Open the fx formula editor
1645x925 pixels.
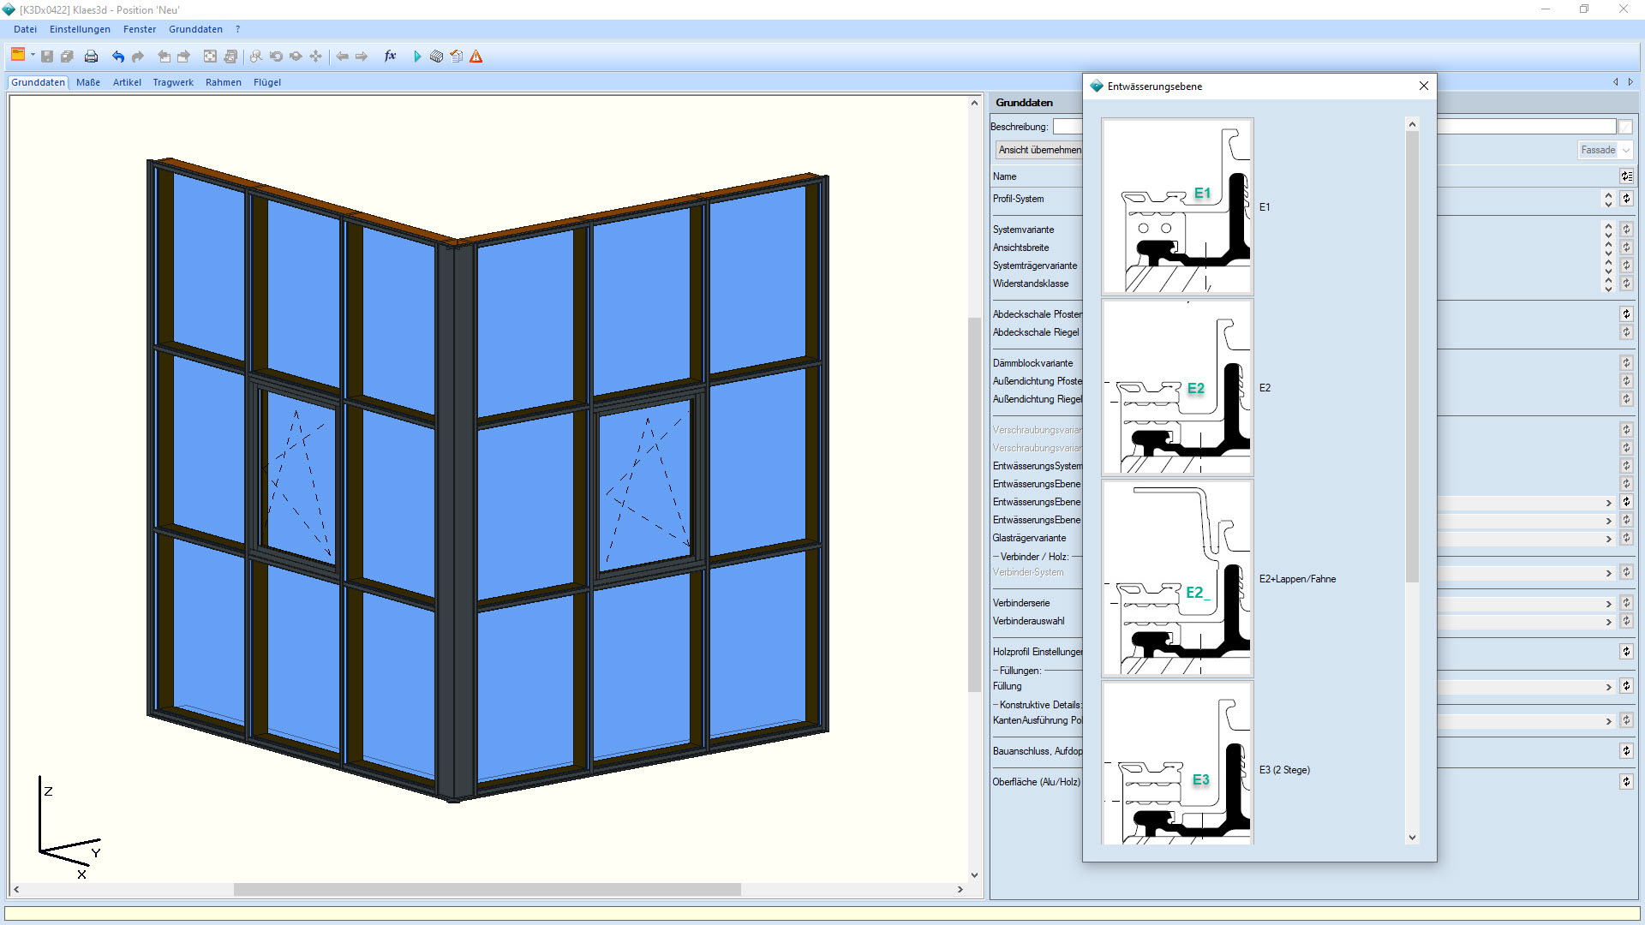[x=390, y=57]
